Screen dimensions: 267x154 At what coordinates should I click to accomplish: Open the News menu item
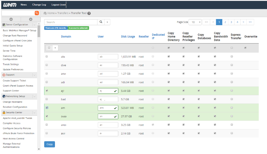24,5
